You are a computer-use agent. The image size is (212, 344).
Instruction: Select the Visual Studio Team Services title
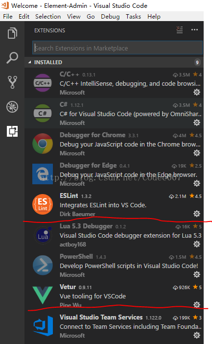click(x=101, y=317)
